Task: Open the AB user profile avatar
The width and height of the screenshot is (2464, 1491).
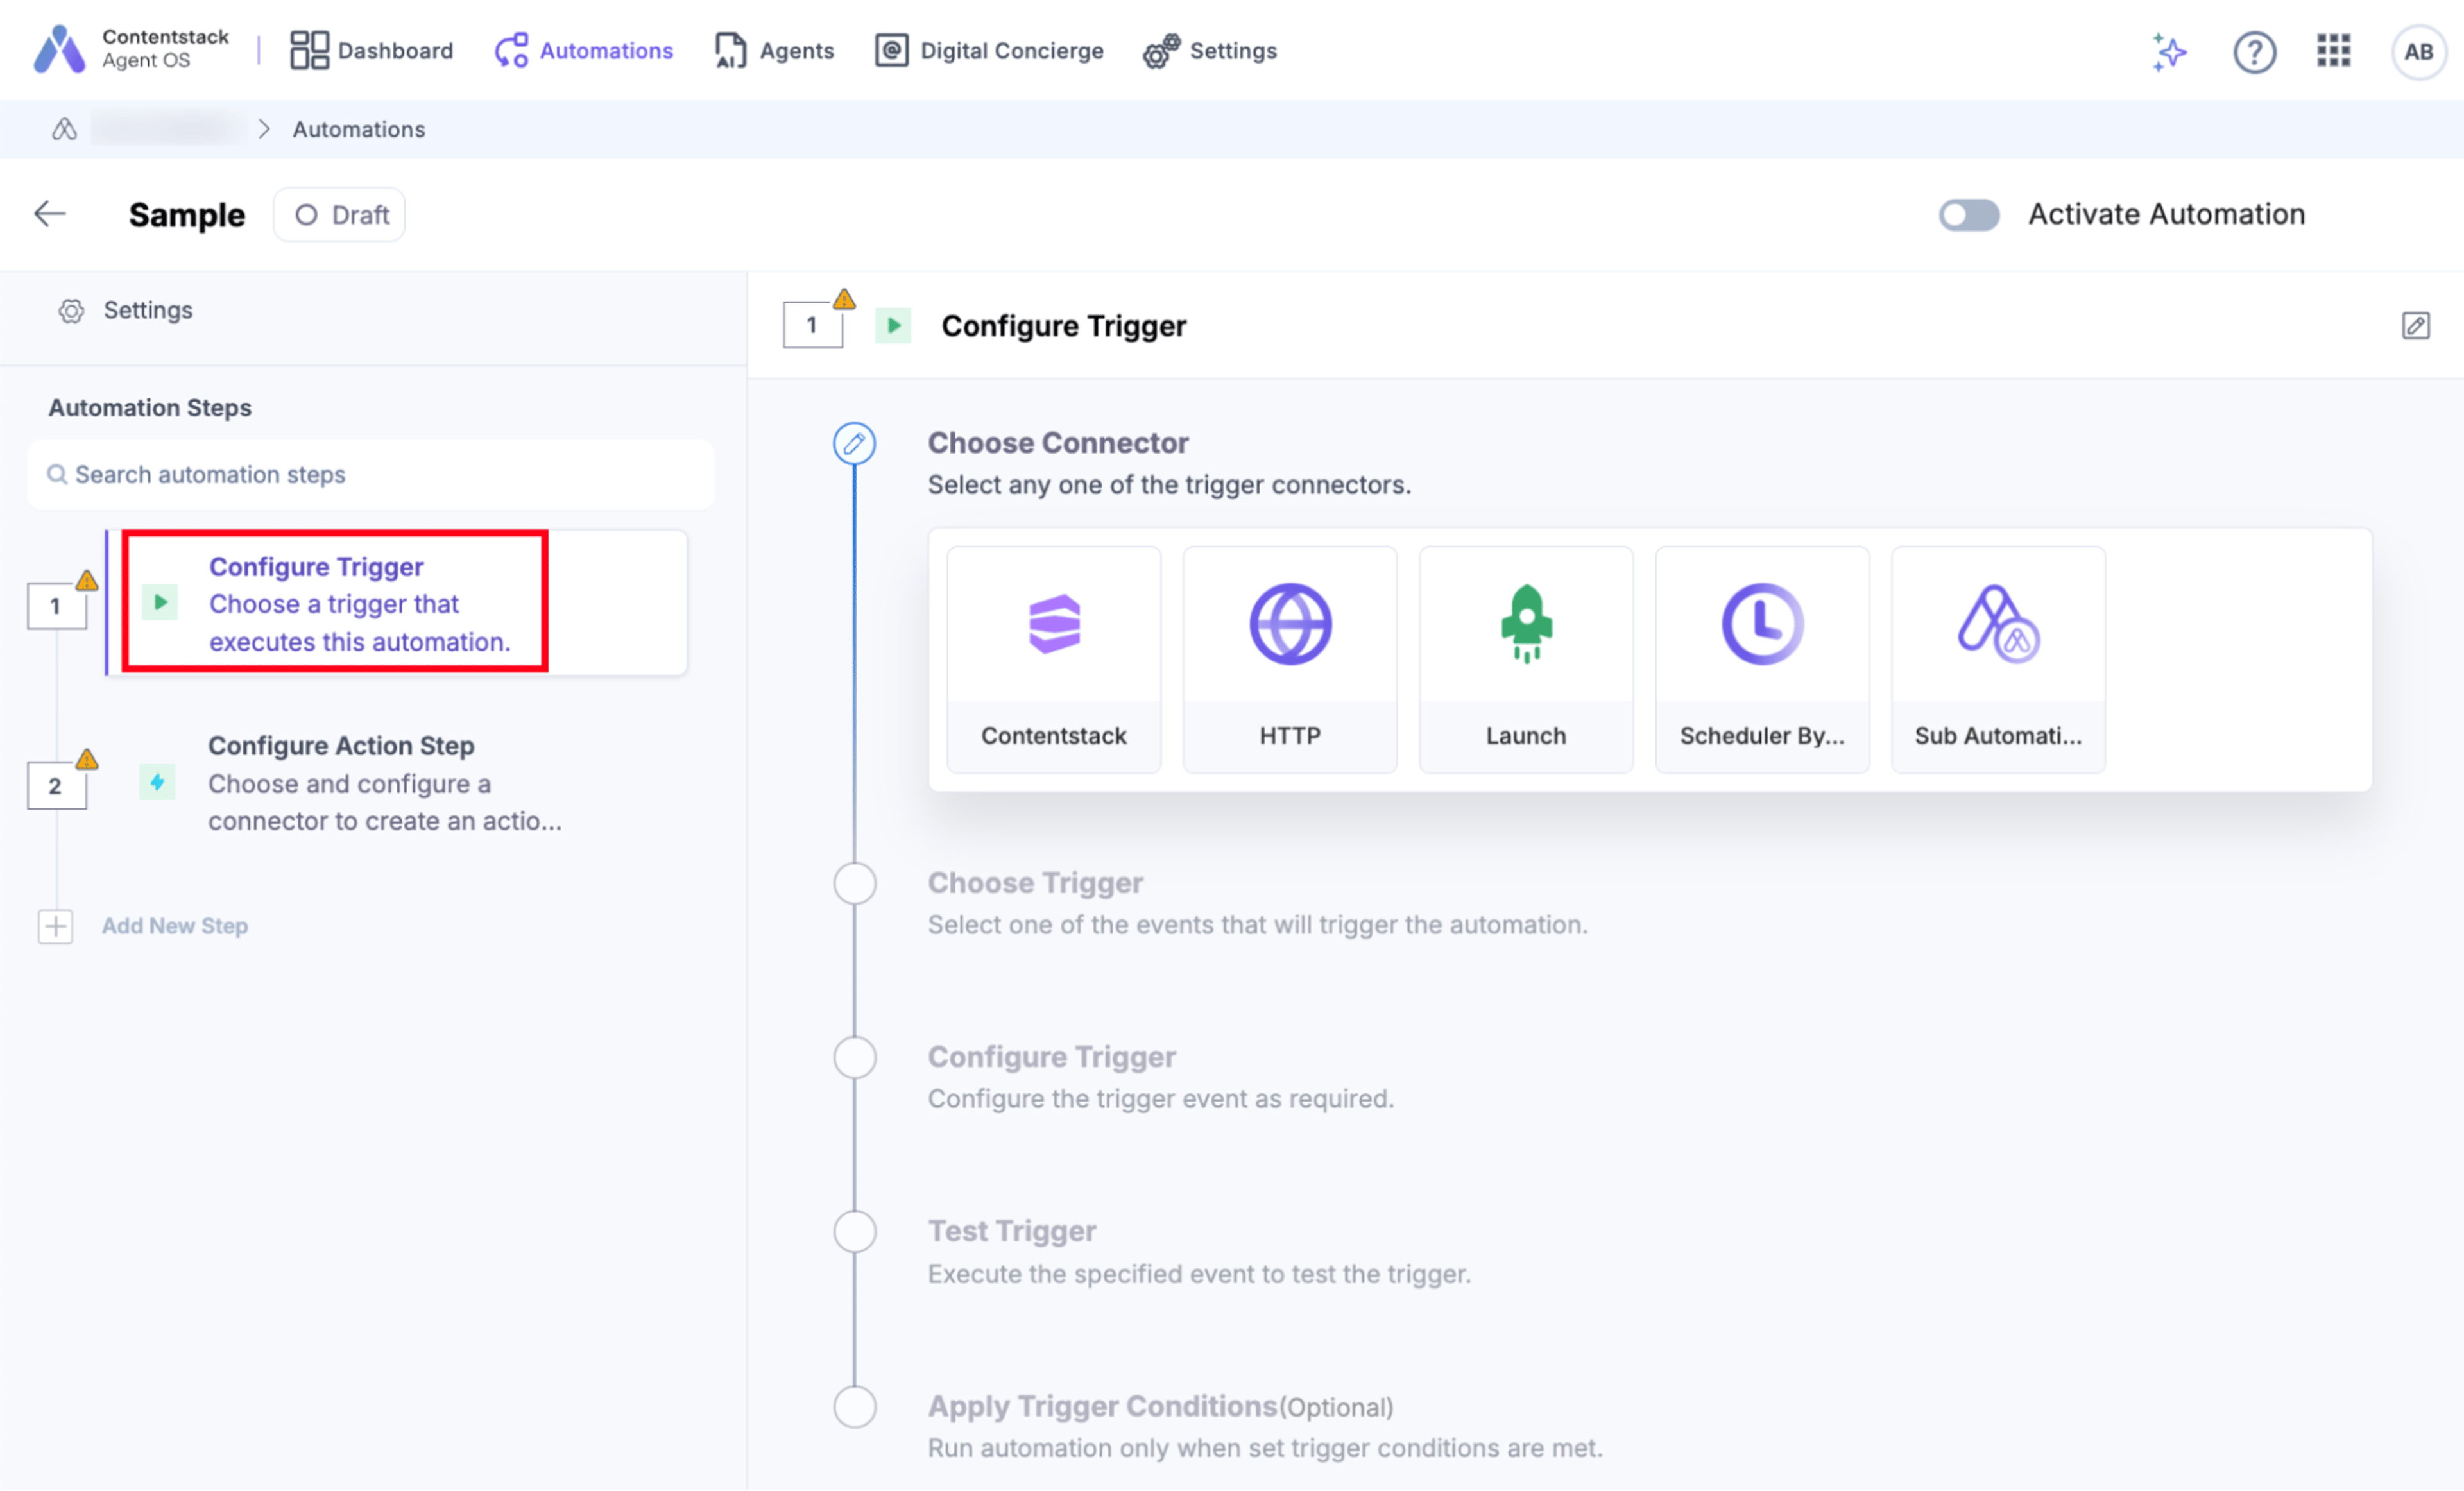Action: point(2418,51)
